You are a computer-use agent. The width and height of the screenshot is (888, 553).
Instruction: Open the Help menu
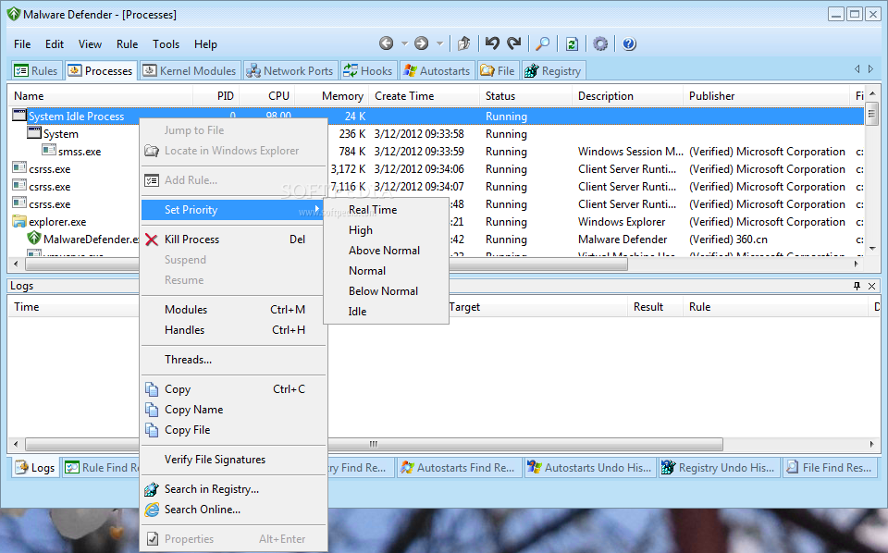pyautogui.click(x=205, y=44)
